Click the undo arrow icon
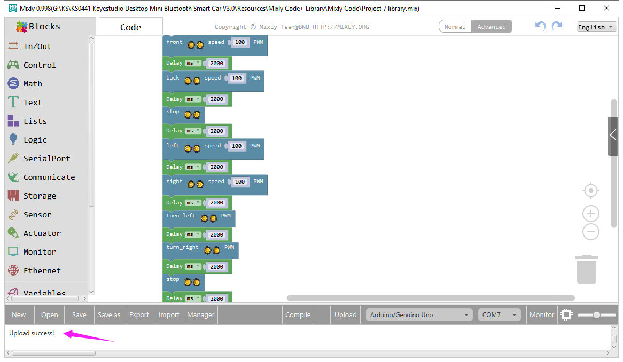This screenshot has height=362, width=623. point(540,26)
